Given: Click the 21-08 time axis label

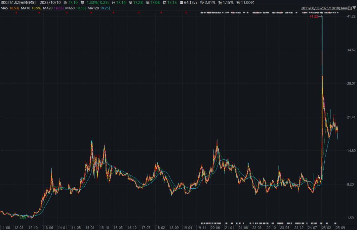Looking at the screenshot, I should click(243, 228).
